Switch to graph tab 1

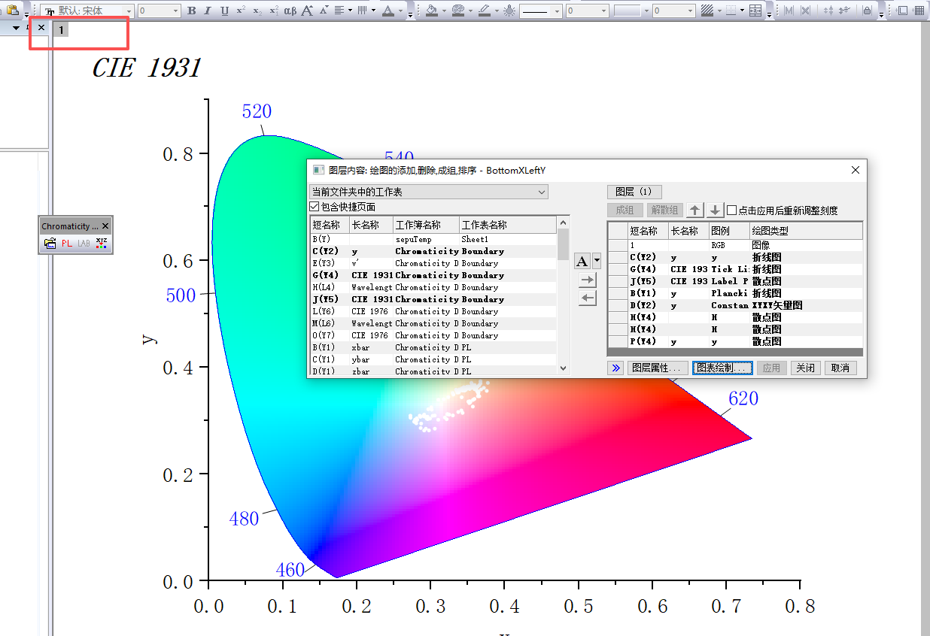pos(60,29)
